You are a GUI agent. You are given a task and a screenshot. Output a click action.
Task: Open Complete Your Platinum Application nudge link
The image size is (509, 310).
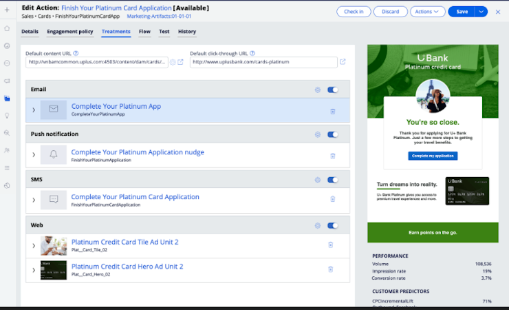pos(138,152)
